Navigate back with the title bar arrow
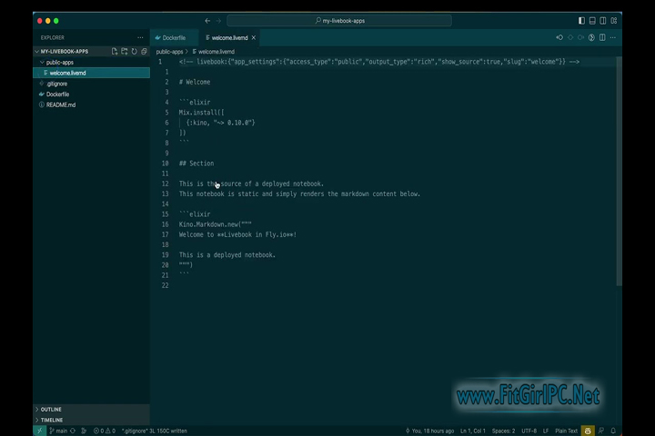655x436 pixels. [x=207, y=21]
